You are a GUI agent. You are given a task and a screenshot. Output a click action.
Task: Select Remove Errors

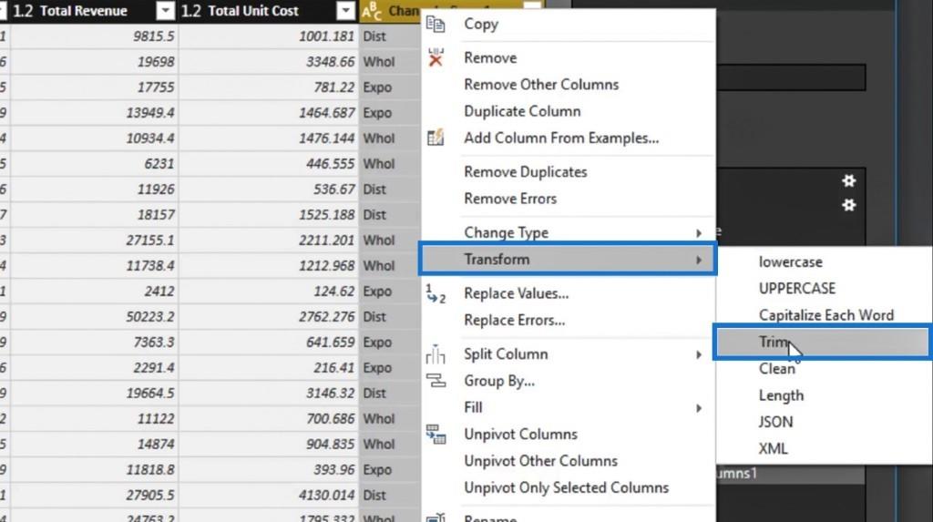click(510, 199)
